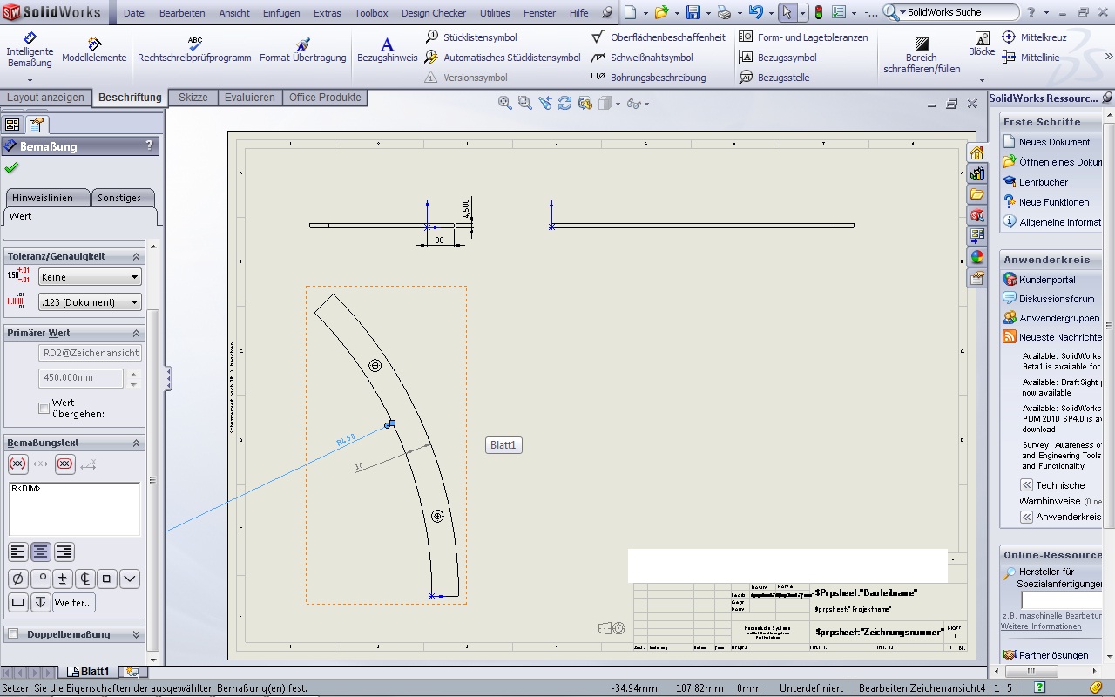This screenshot has height=697, width=1115.
Task: Open the precision dropdown showing .123 (Dokument)
Action: pyautogui.click(x=90, y=302)
